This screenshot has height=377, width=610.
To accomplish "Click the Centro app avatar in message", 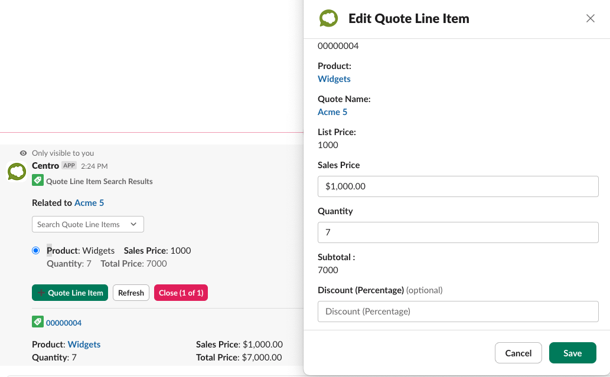I will coord(17,172).
